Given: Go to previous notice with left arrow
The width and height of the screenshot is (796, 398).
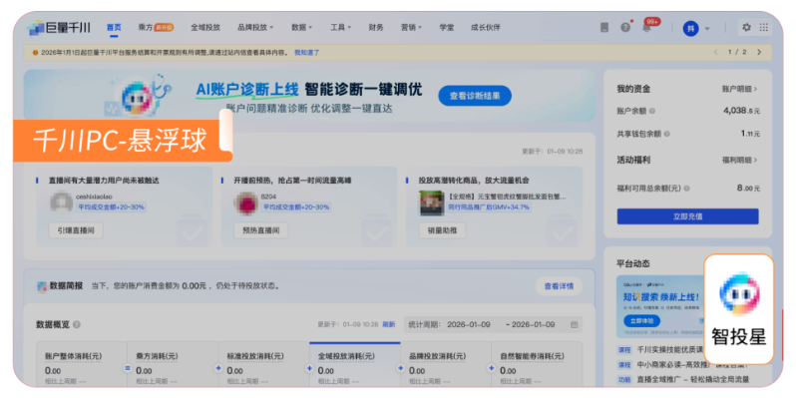Looking at the screenshot, I should click(716, 52).
